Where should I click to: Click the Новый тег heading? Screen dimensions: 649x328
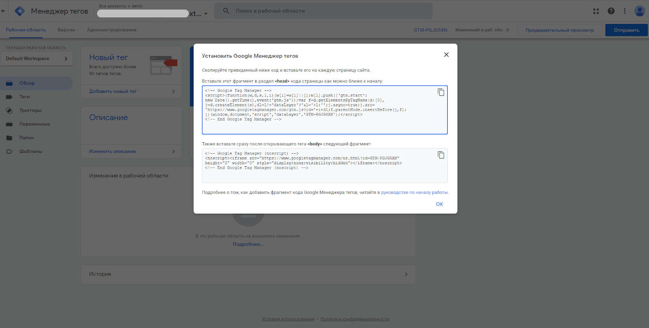click(108, 58)
